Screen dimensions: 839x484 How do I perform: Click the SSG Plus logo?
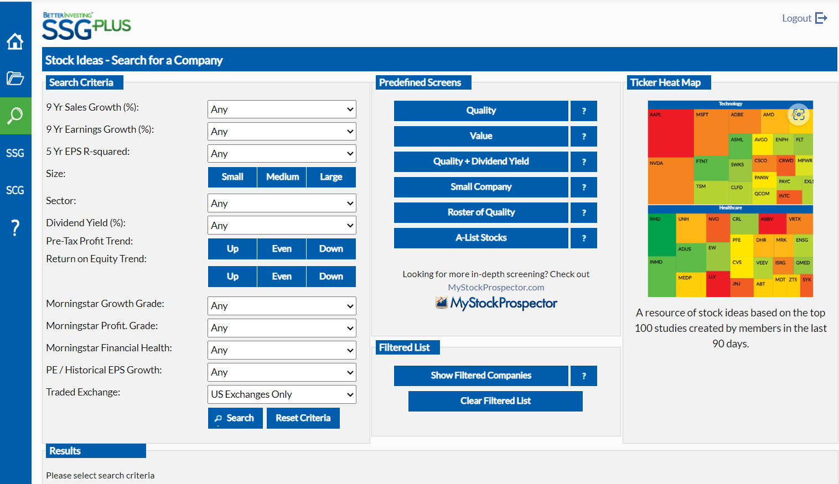pos(87,26)
